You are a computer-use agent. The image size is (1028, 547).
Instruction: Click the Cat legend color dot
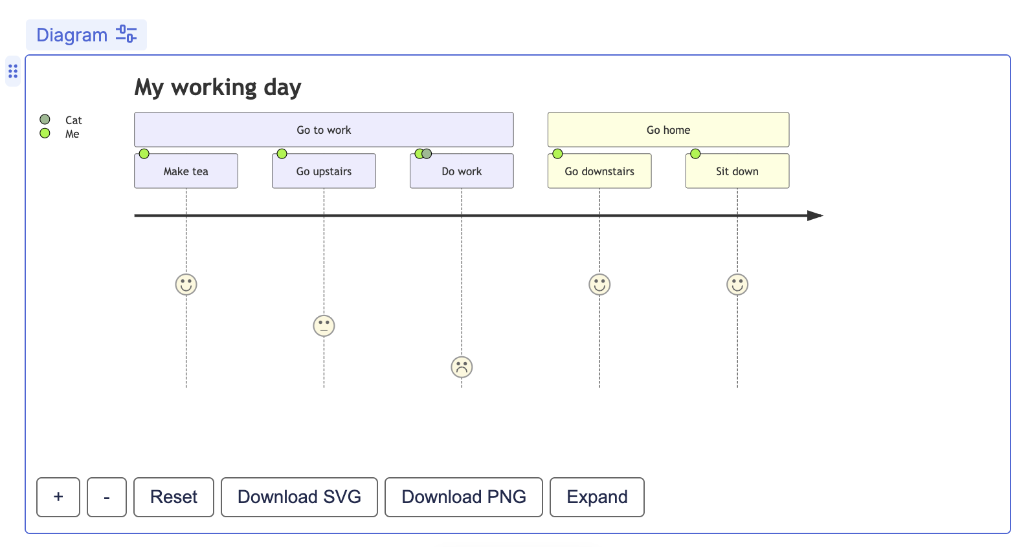tap(45, 120)
